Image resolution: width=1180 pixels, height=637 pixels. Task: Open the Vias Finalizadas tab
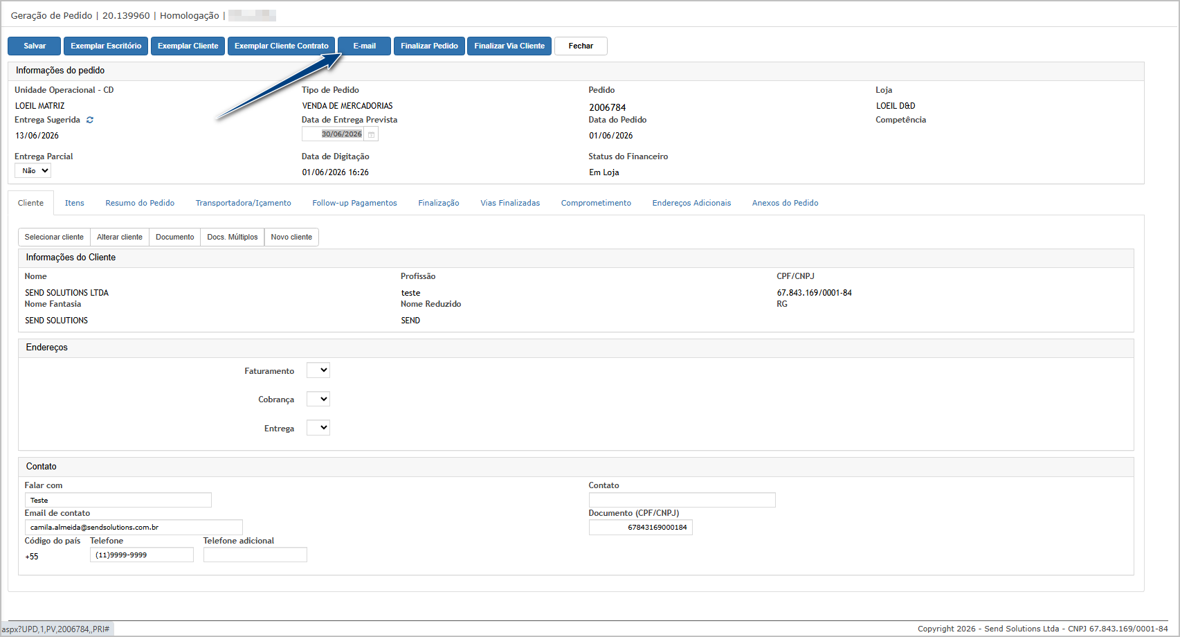(510, 203)
